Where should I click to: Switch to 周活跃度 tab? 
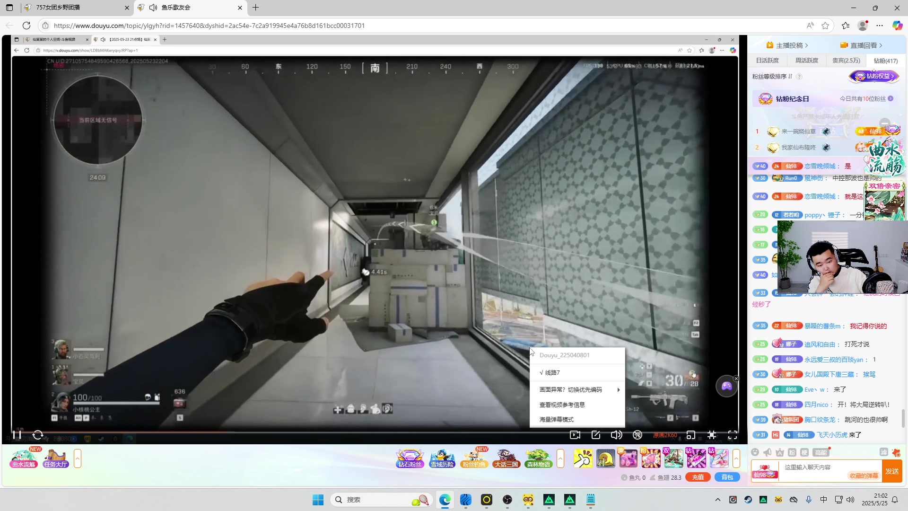807,61
